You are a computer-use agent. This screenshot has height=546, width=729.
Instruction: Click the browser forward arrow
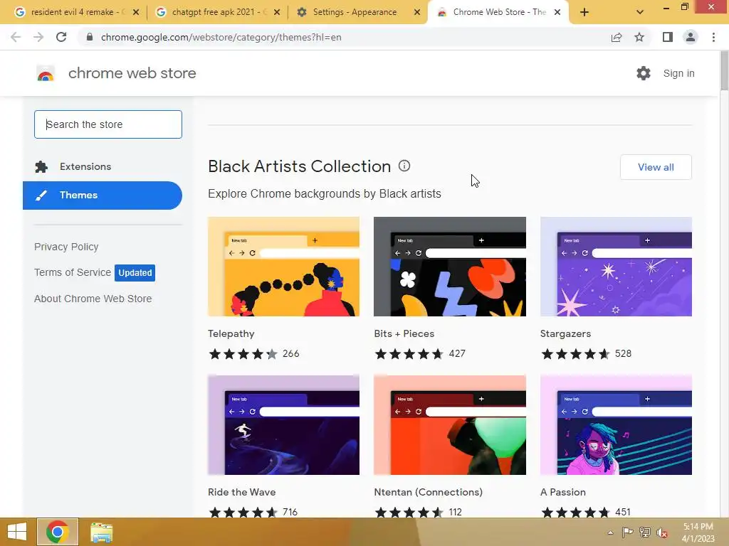tap(38, 37)
